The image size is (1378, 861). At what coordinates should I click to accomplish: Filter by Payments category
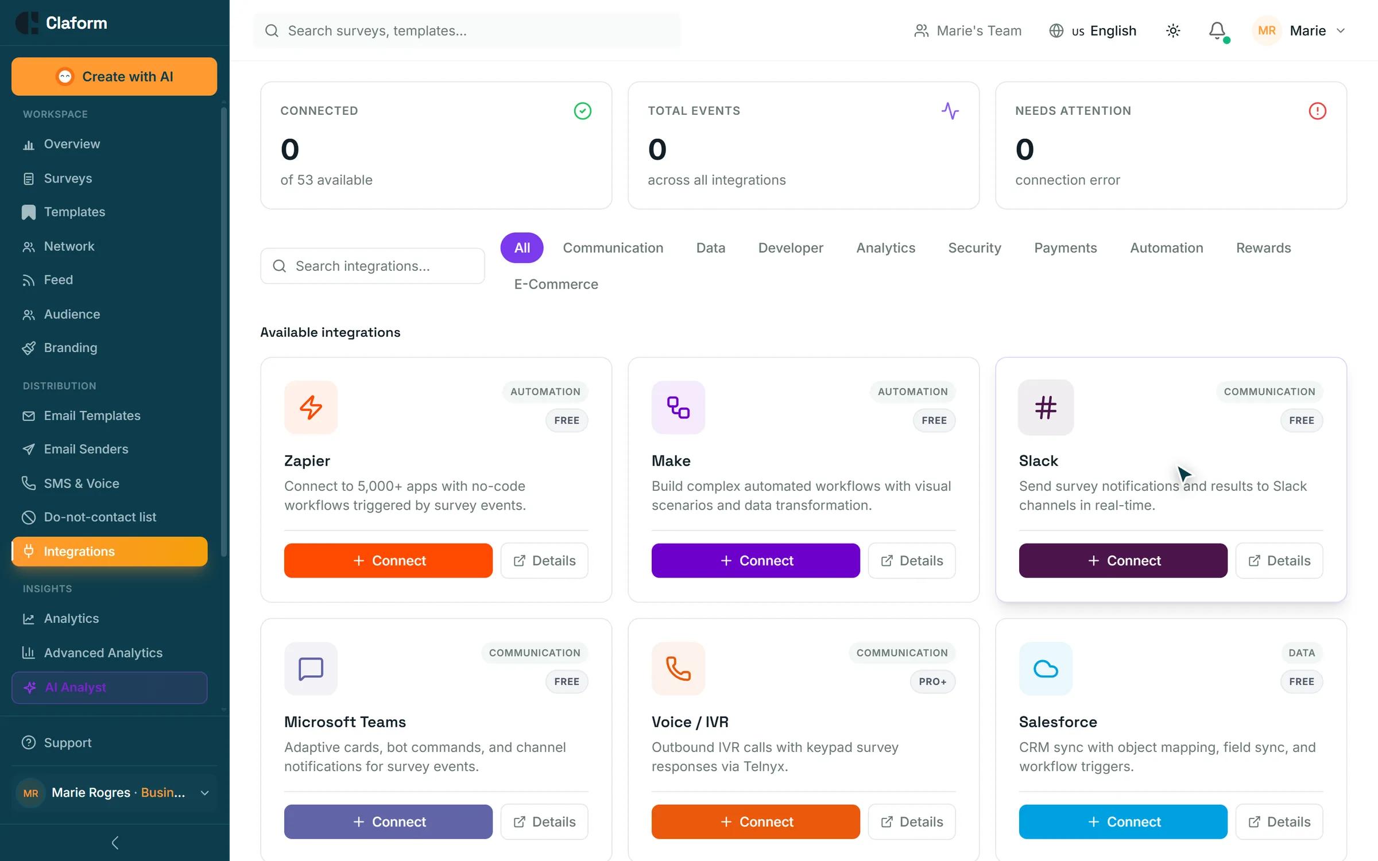point(1065,248)
